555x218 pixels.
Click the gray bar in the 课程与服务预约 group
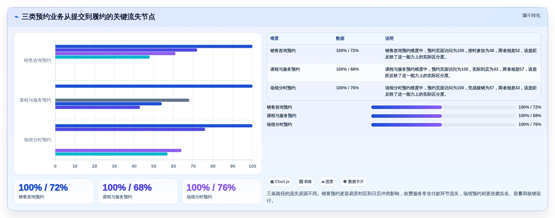tap(122, 100)
